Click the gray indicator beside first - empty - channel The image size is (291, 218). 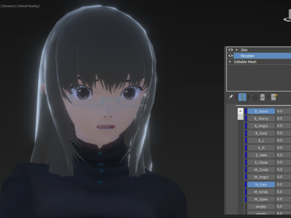click(x=246, y=206)
